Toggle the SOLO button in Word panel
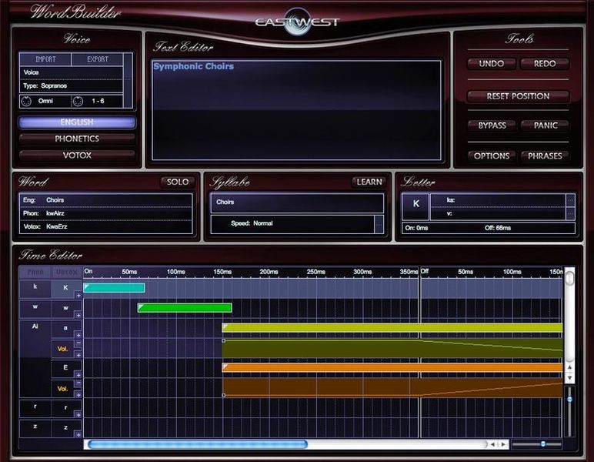The height and width of the screenshot is (462, 594). coord(178,182)
